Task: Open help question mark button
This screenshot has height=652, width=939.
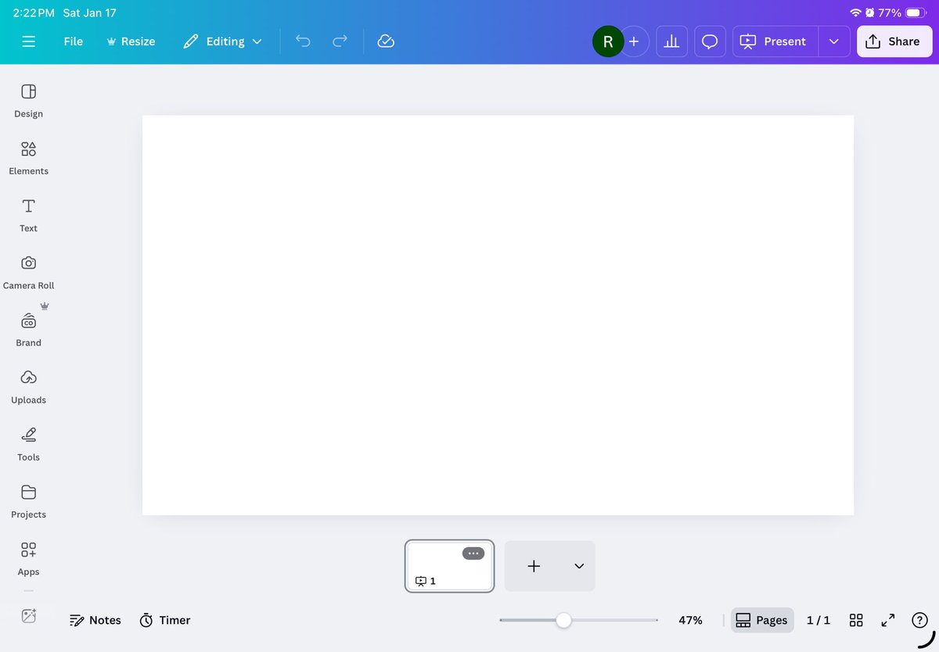Action: (919, 620)
